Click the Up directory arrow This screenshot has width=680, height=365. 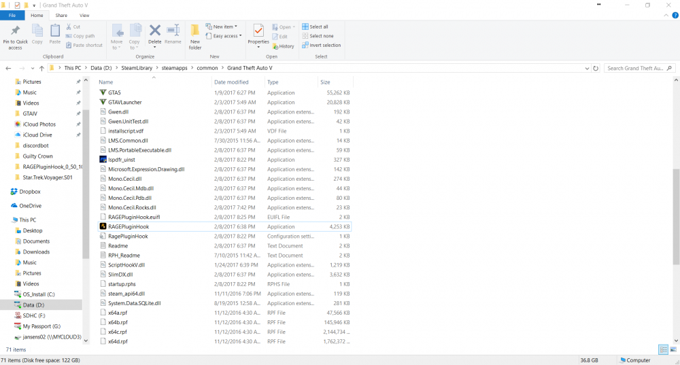click(41, 69)
